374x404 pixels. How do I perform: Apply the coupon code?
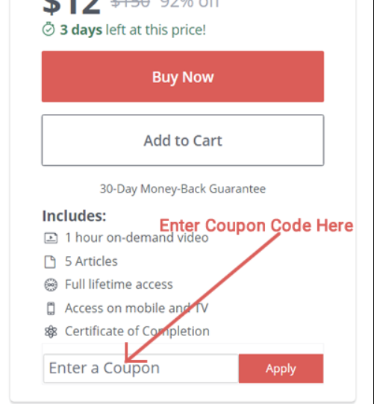click(281, 368)
